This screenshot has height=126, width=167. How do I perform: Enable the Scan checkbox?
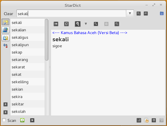click(4, 120)
